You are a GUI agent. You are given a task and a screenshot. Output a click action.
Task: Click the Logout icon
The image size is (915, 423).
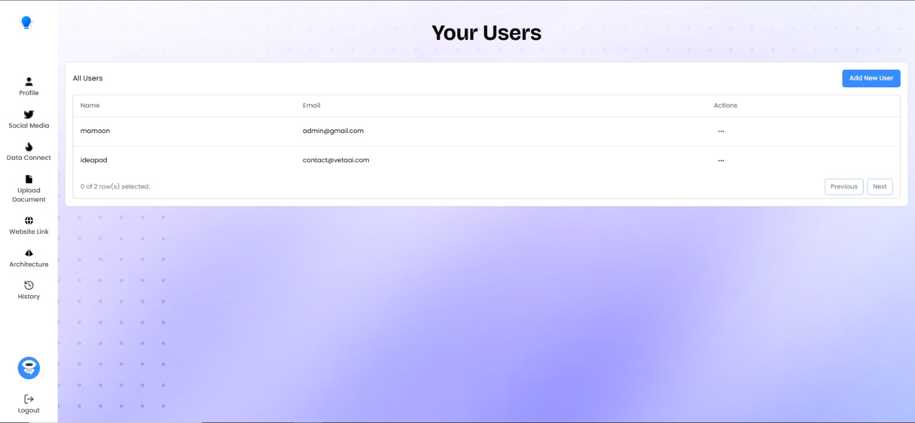(x=29, y=399)
